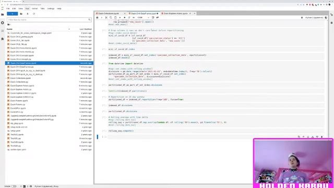The width and height of the screenshot is (334, 188).
Task: Switch to Dask-Explore-Actors.ipynb tab
Action: [x=175, y=14]
